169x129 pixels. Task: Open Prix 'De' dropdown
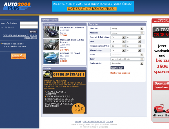point(118,42)
